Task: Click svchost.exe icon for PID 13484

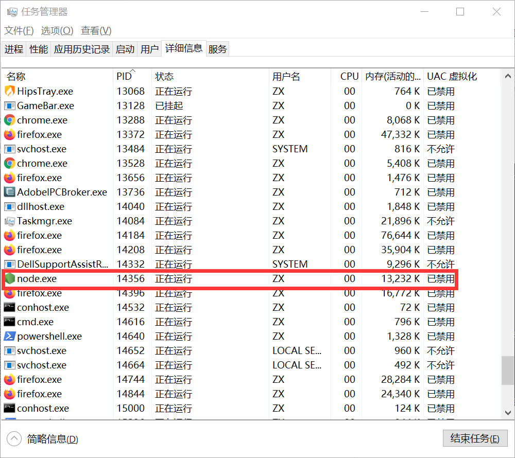Action: point(9,149)
